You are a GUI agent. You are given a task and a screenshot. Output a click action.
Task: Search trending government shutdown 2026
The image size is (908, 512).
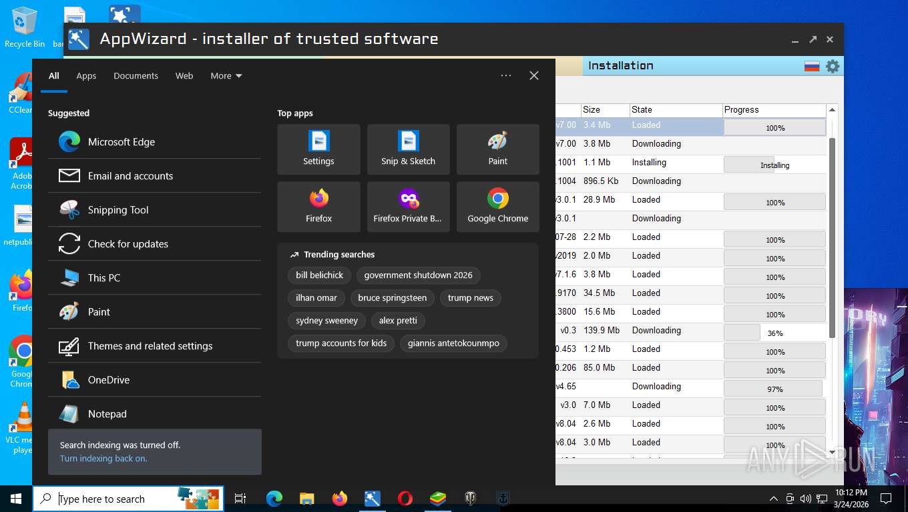click(418, 275)
